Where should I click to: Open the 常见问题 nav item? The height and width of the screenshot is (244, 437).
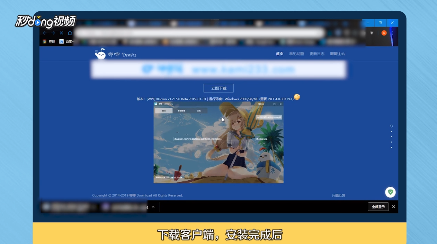click(296, 54)
